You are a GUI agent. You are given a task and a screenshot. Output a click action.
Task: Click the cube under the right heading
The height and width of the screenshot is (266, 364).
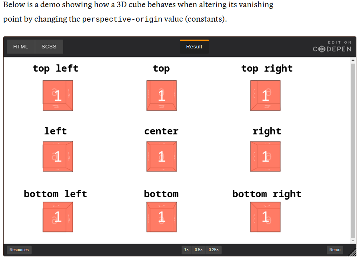tap(265, 156)
